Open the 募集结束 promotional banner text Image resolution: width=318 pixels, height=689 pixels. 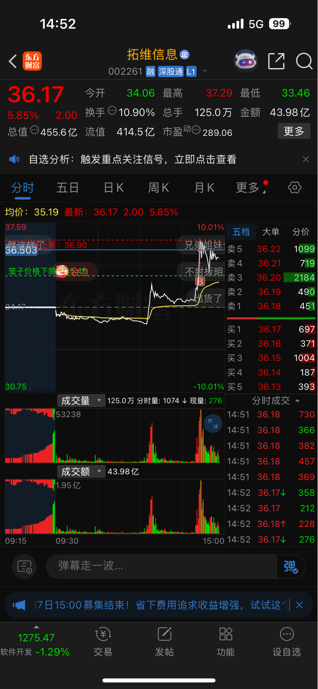pyautogui.click(x=161, y=605)
